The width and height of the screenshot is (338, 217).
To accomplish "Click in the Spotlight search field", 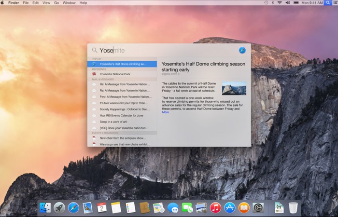I will pos(164,50).
